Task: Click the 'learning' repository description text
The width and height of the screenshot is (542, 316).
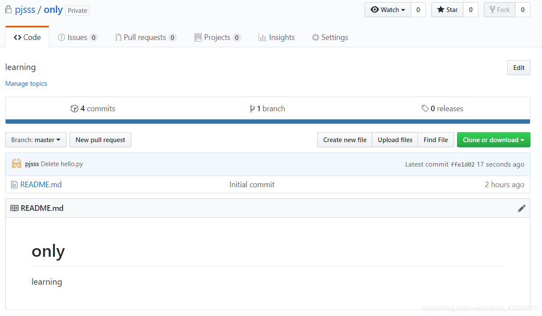Action: click(21, 67)
